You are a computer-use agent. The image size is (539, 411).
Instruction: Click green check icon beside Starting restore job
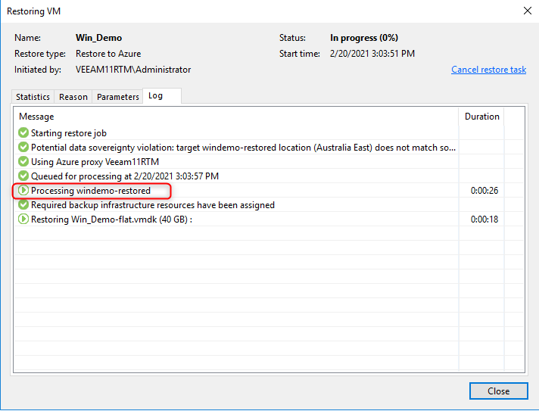[x=23, y=133]
